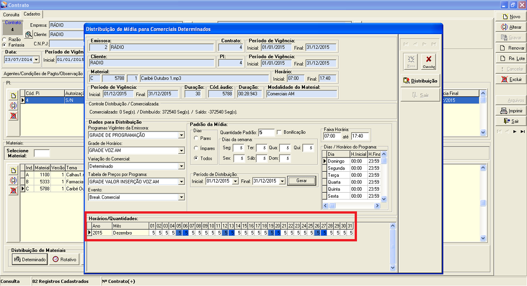Image resolution: width=527 pixels, height=286 pixels.
Task: Click the Imprimir printer button
Action: point(511,111)
